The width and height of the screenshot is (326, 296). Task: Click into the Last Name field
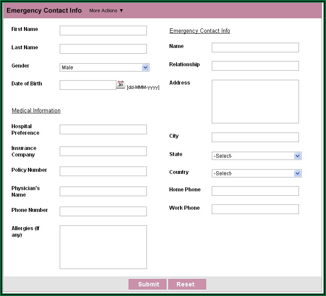[103, 49]
